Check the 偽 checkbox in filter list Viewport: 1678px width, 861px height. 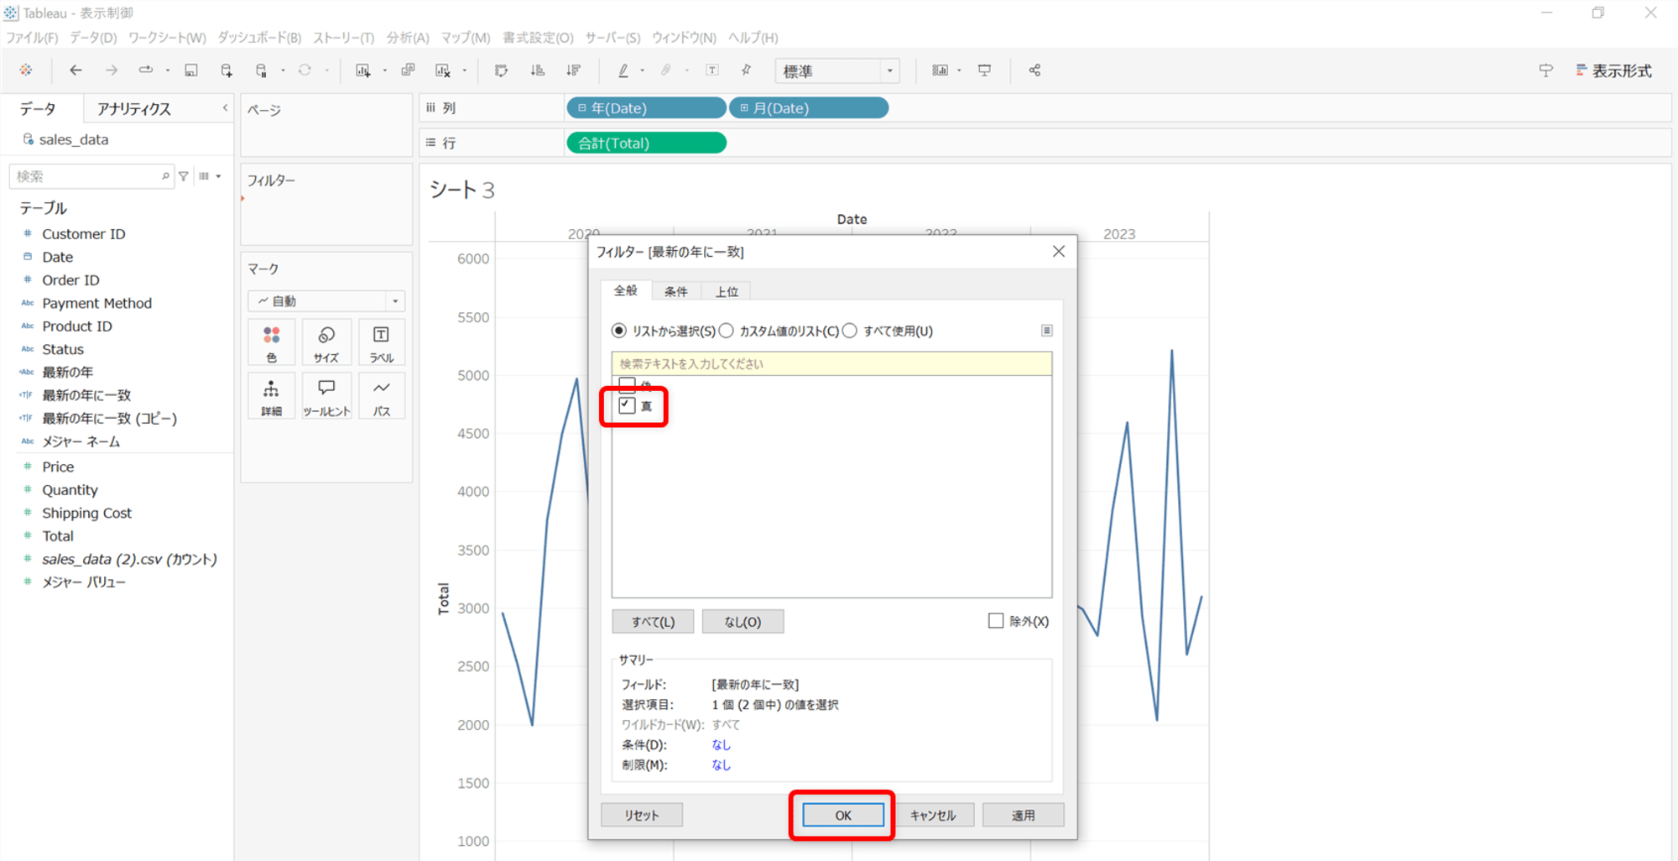point(627,384)
